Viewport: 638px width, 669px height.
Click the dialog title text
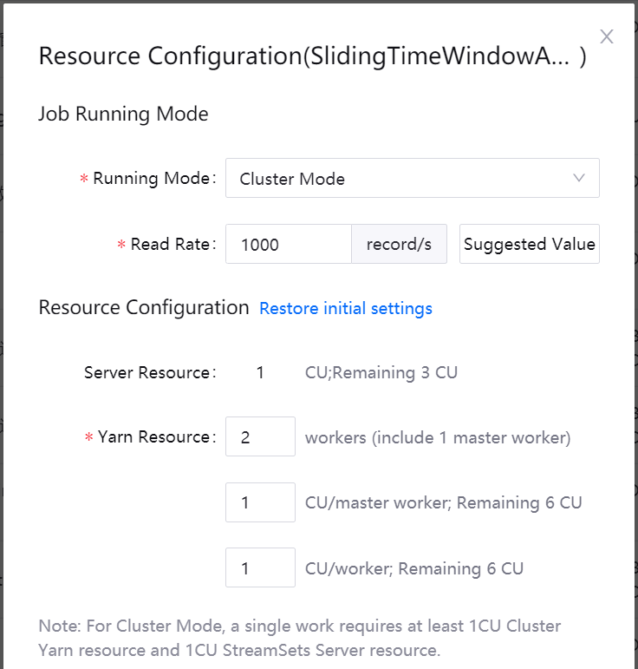pos(312,56)
